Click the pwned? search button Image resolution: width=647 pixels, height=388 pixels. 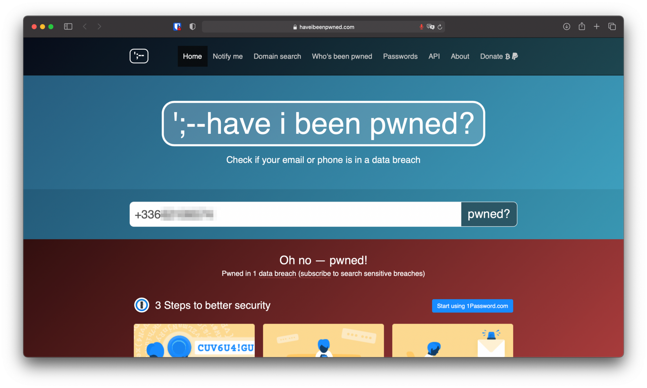click(x=489, y=214)
